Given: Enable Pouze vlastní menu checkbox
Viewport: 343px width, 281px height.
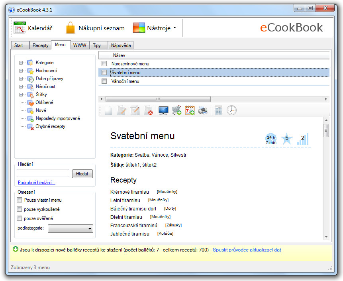Looking at the screenshot, I should click(x=20, y=200).
